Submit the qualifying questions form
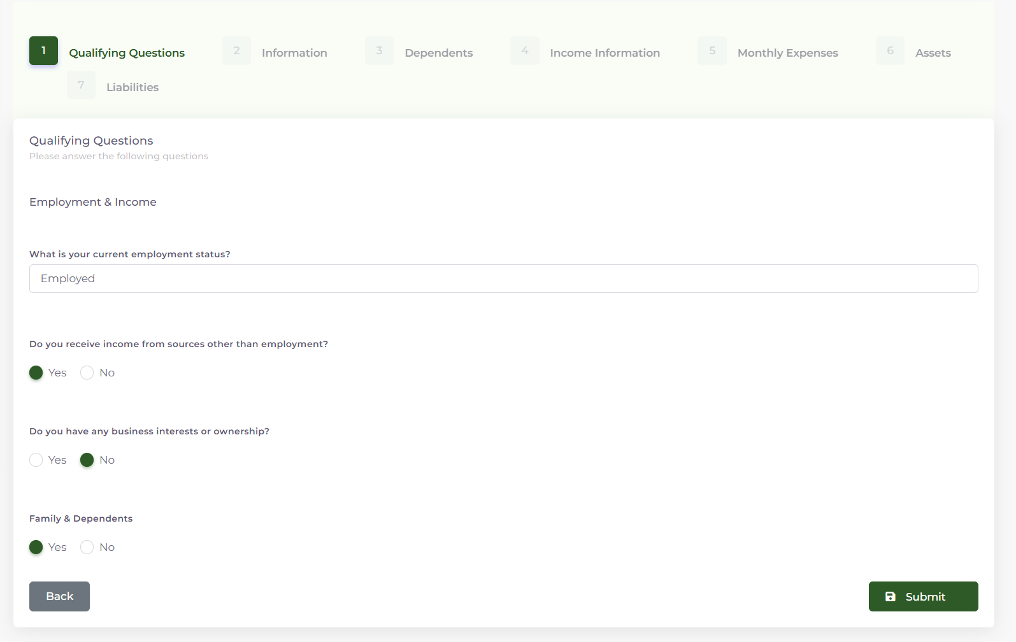1016x642 pixels. [x=923, y=597]
